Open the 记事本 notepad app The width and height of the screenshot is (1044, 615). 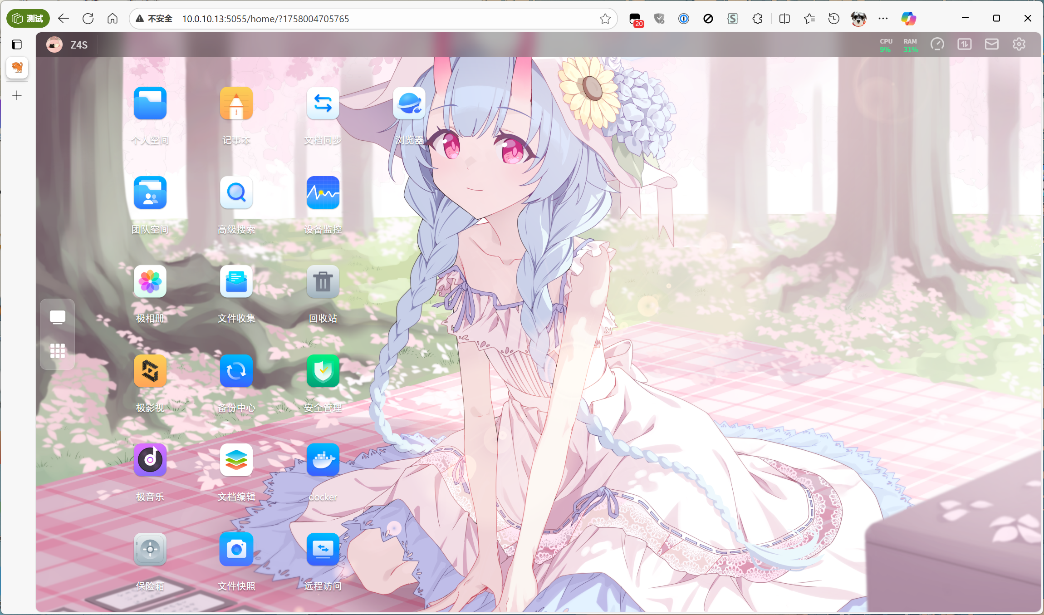[236, 103]
